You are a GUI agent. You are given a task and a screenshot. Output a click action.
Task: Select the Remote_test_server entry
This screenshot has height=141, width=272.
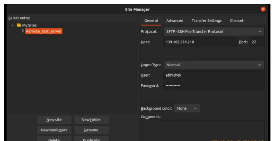pyautogui.click(x=44, y=31)
